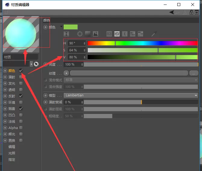Click the 亮度 value stepper arrows
The image size is (202, 171).
82,64
